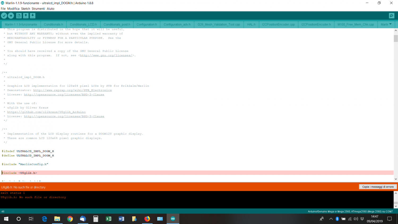Click console scrollbar up arrow
398x224 pixels.
pyautogui.click(x=396, y=193)
